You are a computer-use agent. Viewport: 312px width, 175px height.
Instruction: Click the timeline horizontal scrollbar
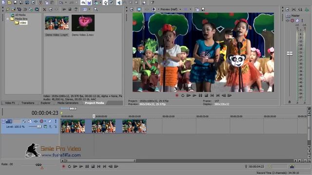click(x=100, y=161)
